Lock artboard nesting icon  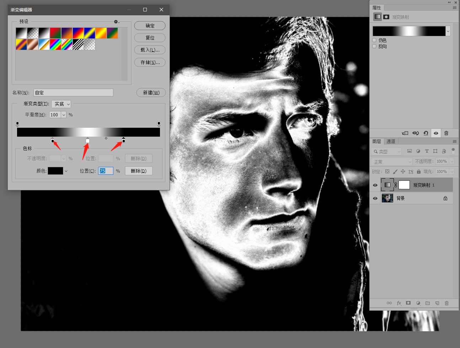point(411,172)
